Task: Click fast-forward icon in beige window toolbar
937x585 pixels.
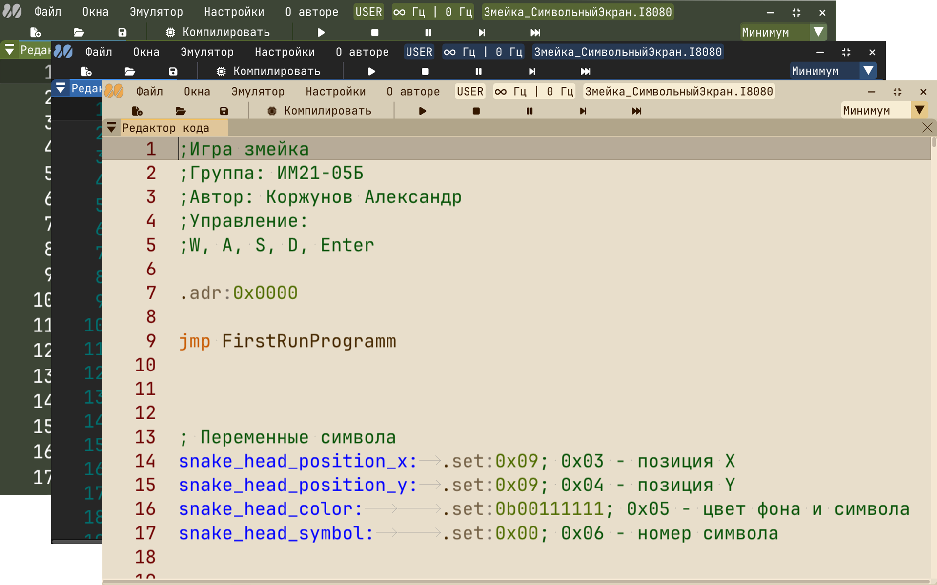Action: point(636,111)
